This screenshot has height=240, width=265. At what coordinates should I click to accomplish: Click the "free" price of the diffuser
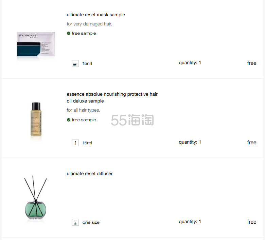click(252, 222)
